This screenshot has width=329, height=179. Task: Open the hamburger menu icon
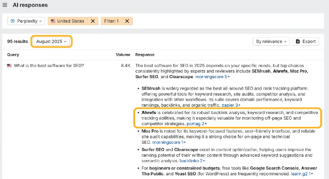pos(5,5)
